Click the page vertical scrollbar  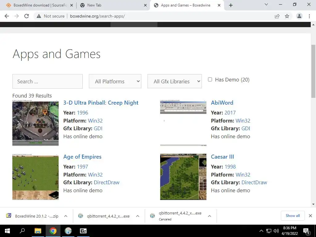click(x=313, y=71)
